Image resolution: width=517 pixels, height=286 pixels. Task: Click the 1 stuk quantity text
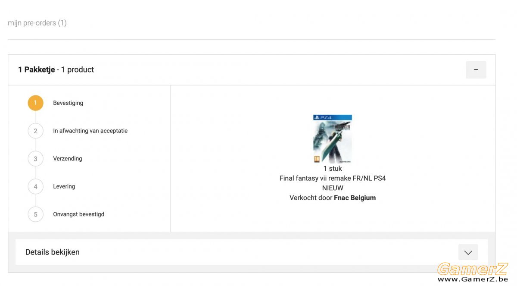coord(333,168)
